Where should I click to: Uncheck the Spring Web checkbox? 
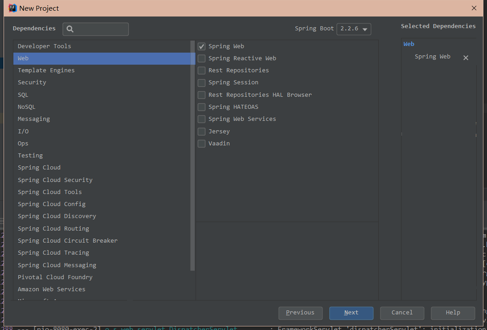coord(201,47)
